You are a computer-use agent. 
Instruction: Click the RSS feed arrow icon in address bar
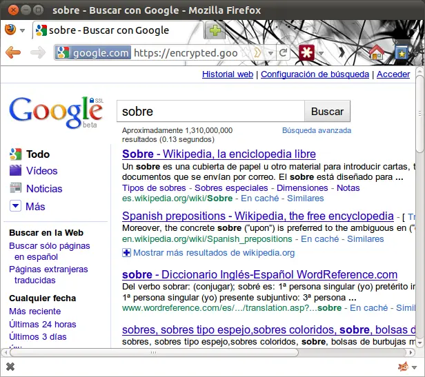[257, 52]
